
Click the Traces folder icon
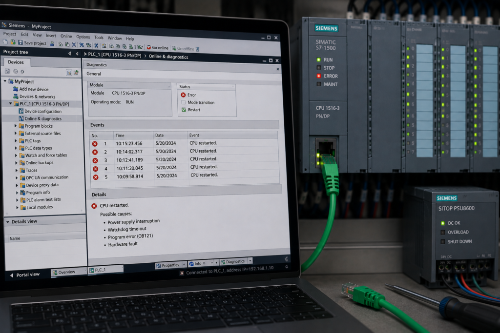tap(22, 170)
